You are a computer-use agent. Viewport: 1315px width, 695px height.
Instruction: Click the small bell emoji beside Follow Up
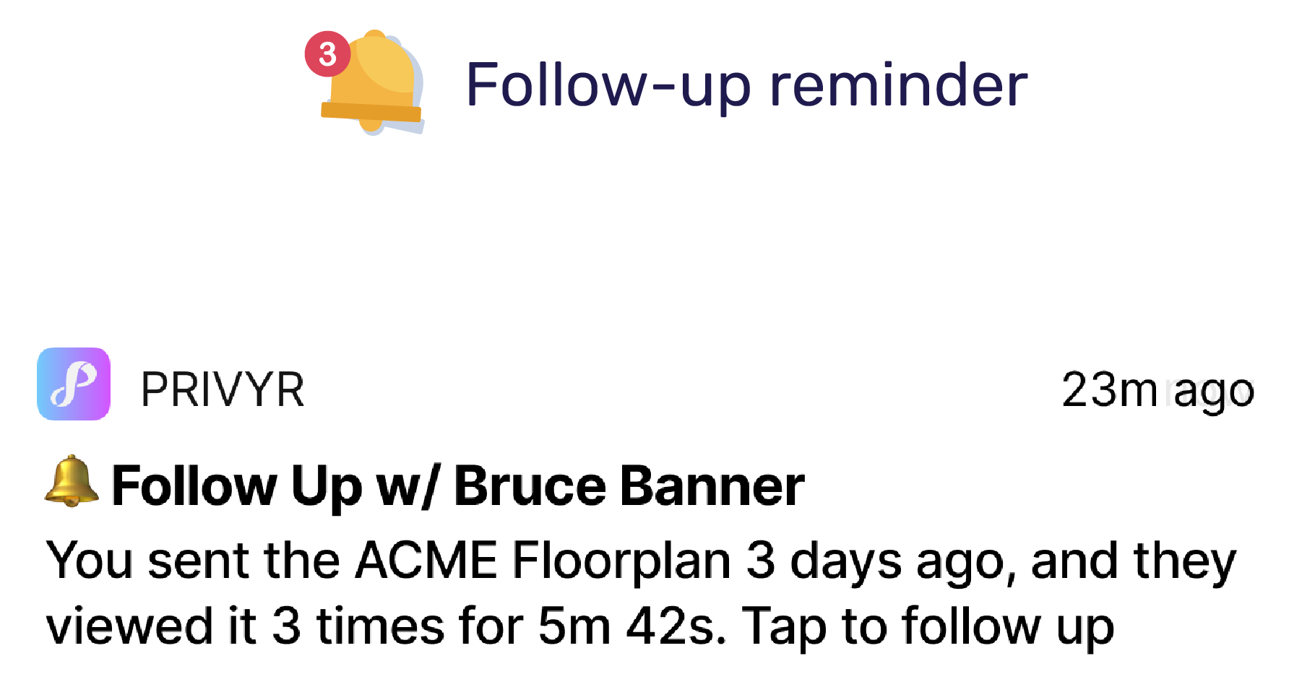(x=71, y=481)
